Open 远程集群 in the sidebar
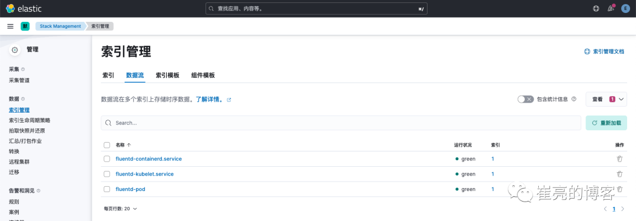The height and width of the screenshot is (221, 636). tap(19, 161)
